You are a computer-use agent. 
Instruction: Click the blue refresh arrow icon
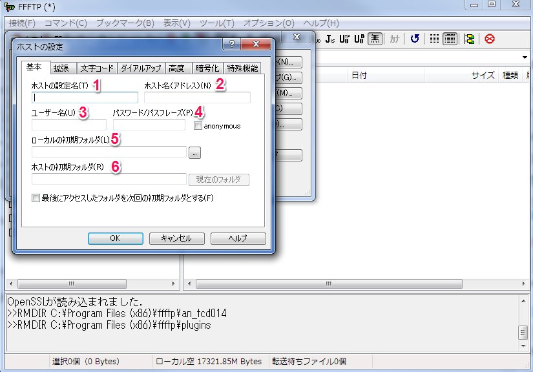(415, 39)
